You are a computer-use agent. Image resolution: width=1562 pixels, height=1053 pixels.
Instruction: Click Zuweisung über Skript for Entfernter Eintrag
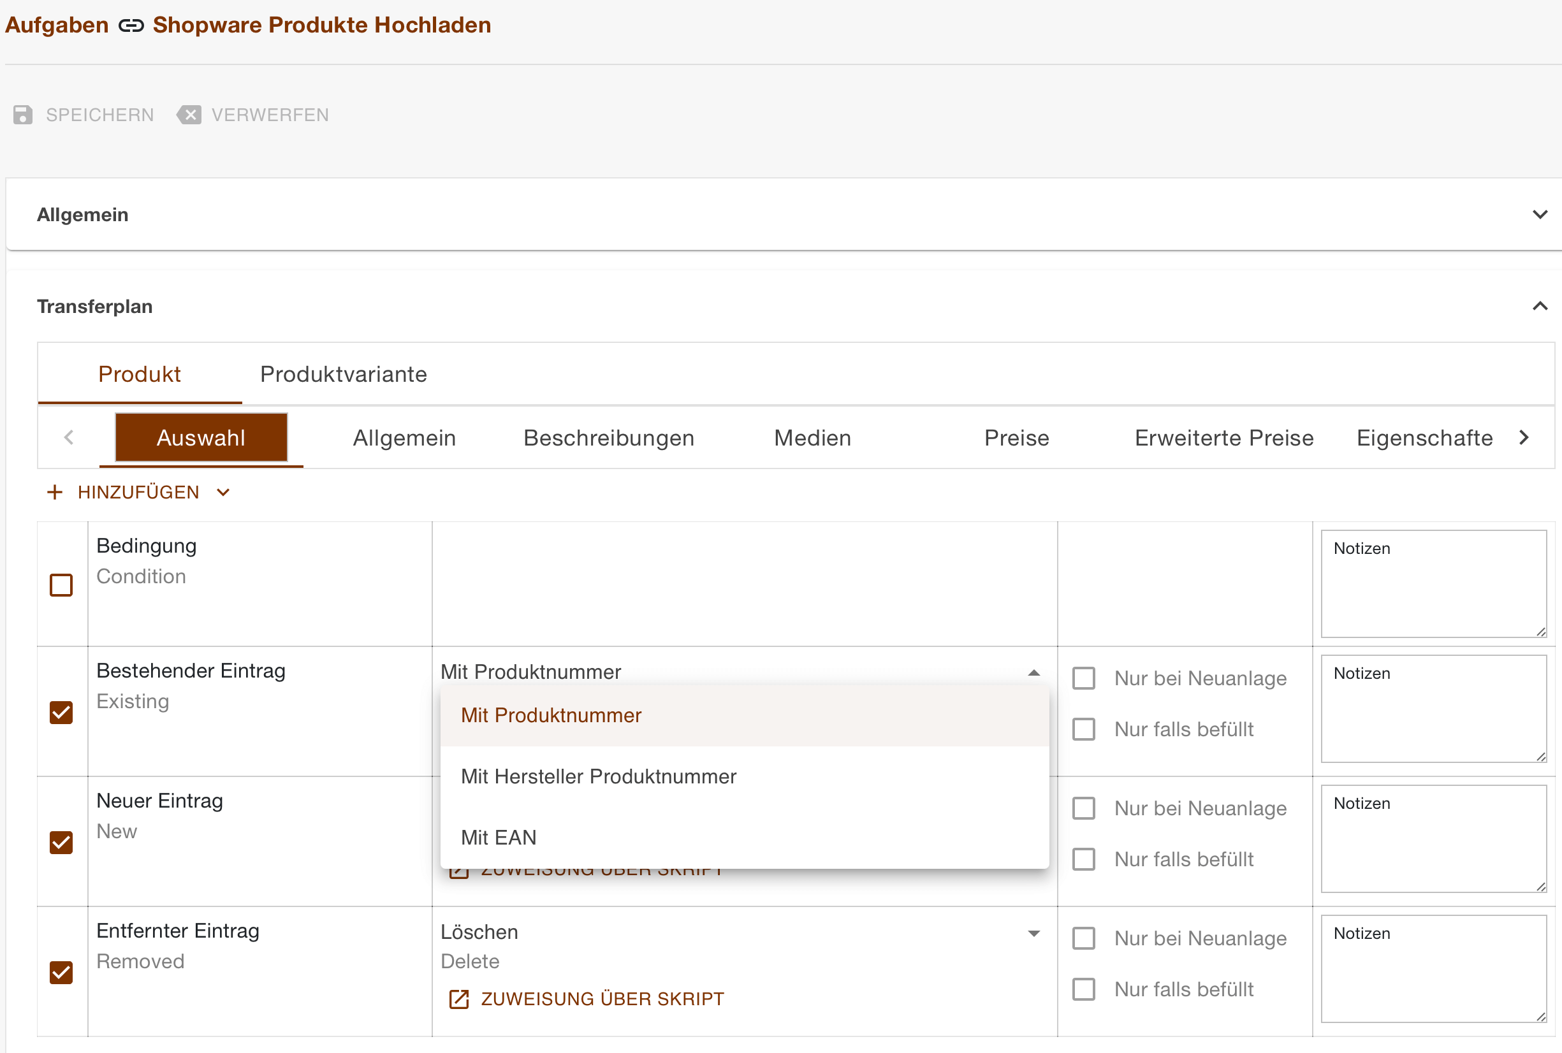[x=602, y=999]
